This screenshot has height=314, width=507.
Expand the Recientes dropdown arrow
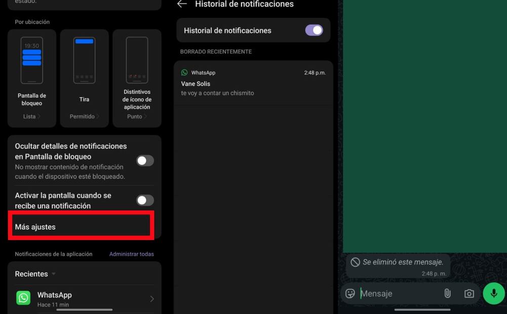pyautogui.click(x=54, y=274)
